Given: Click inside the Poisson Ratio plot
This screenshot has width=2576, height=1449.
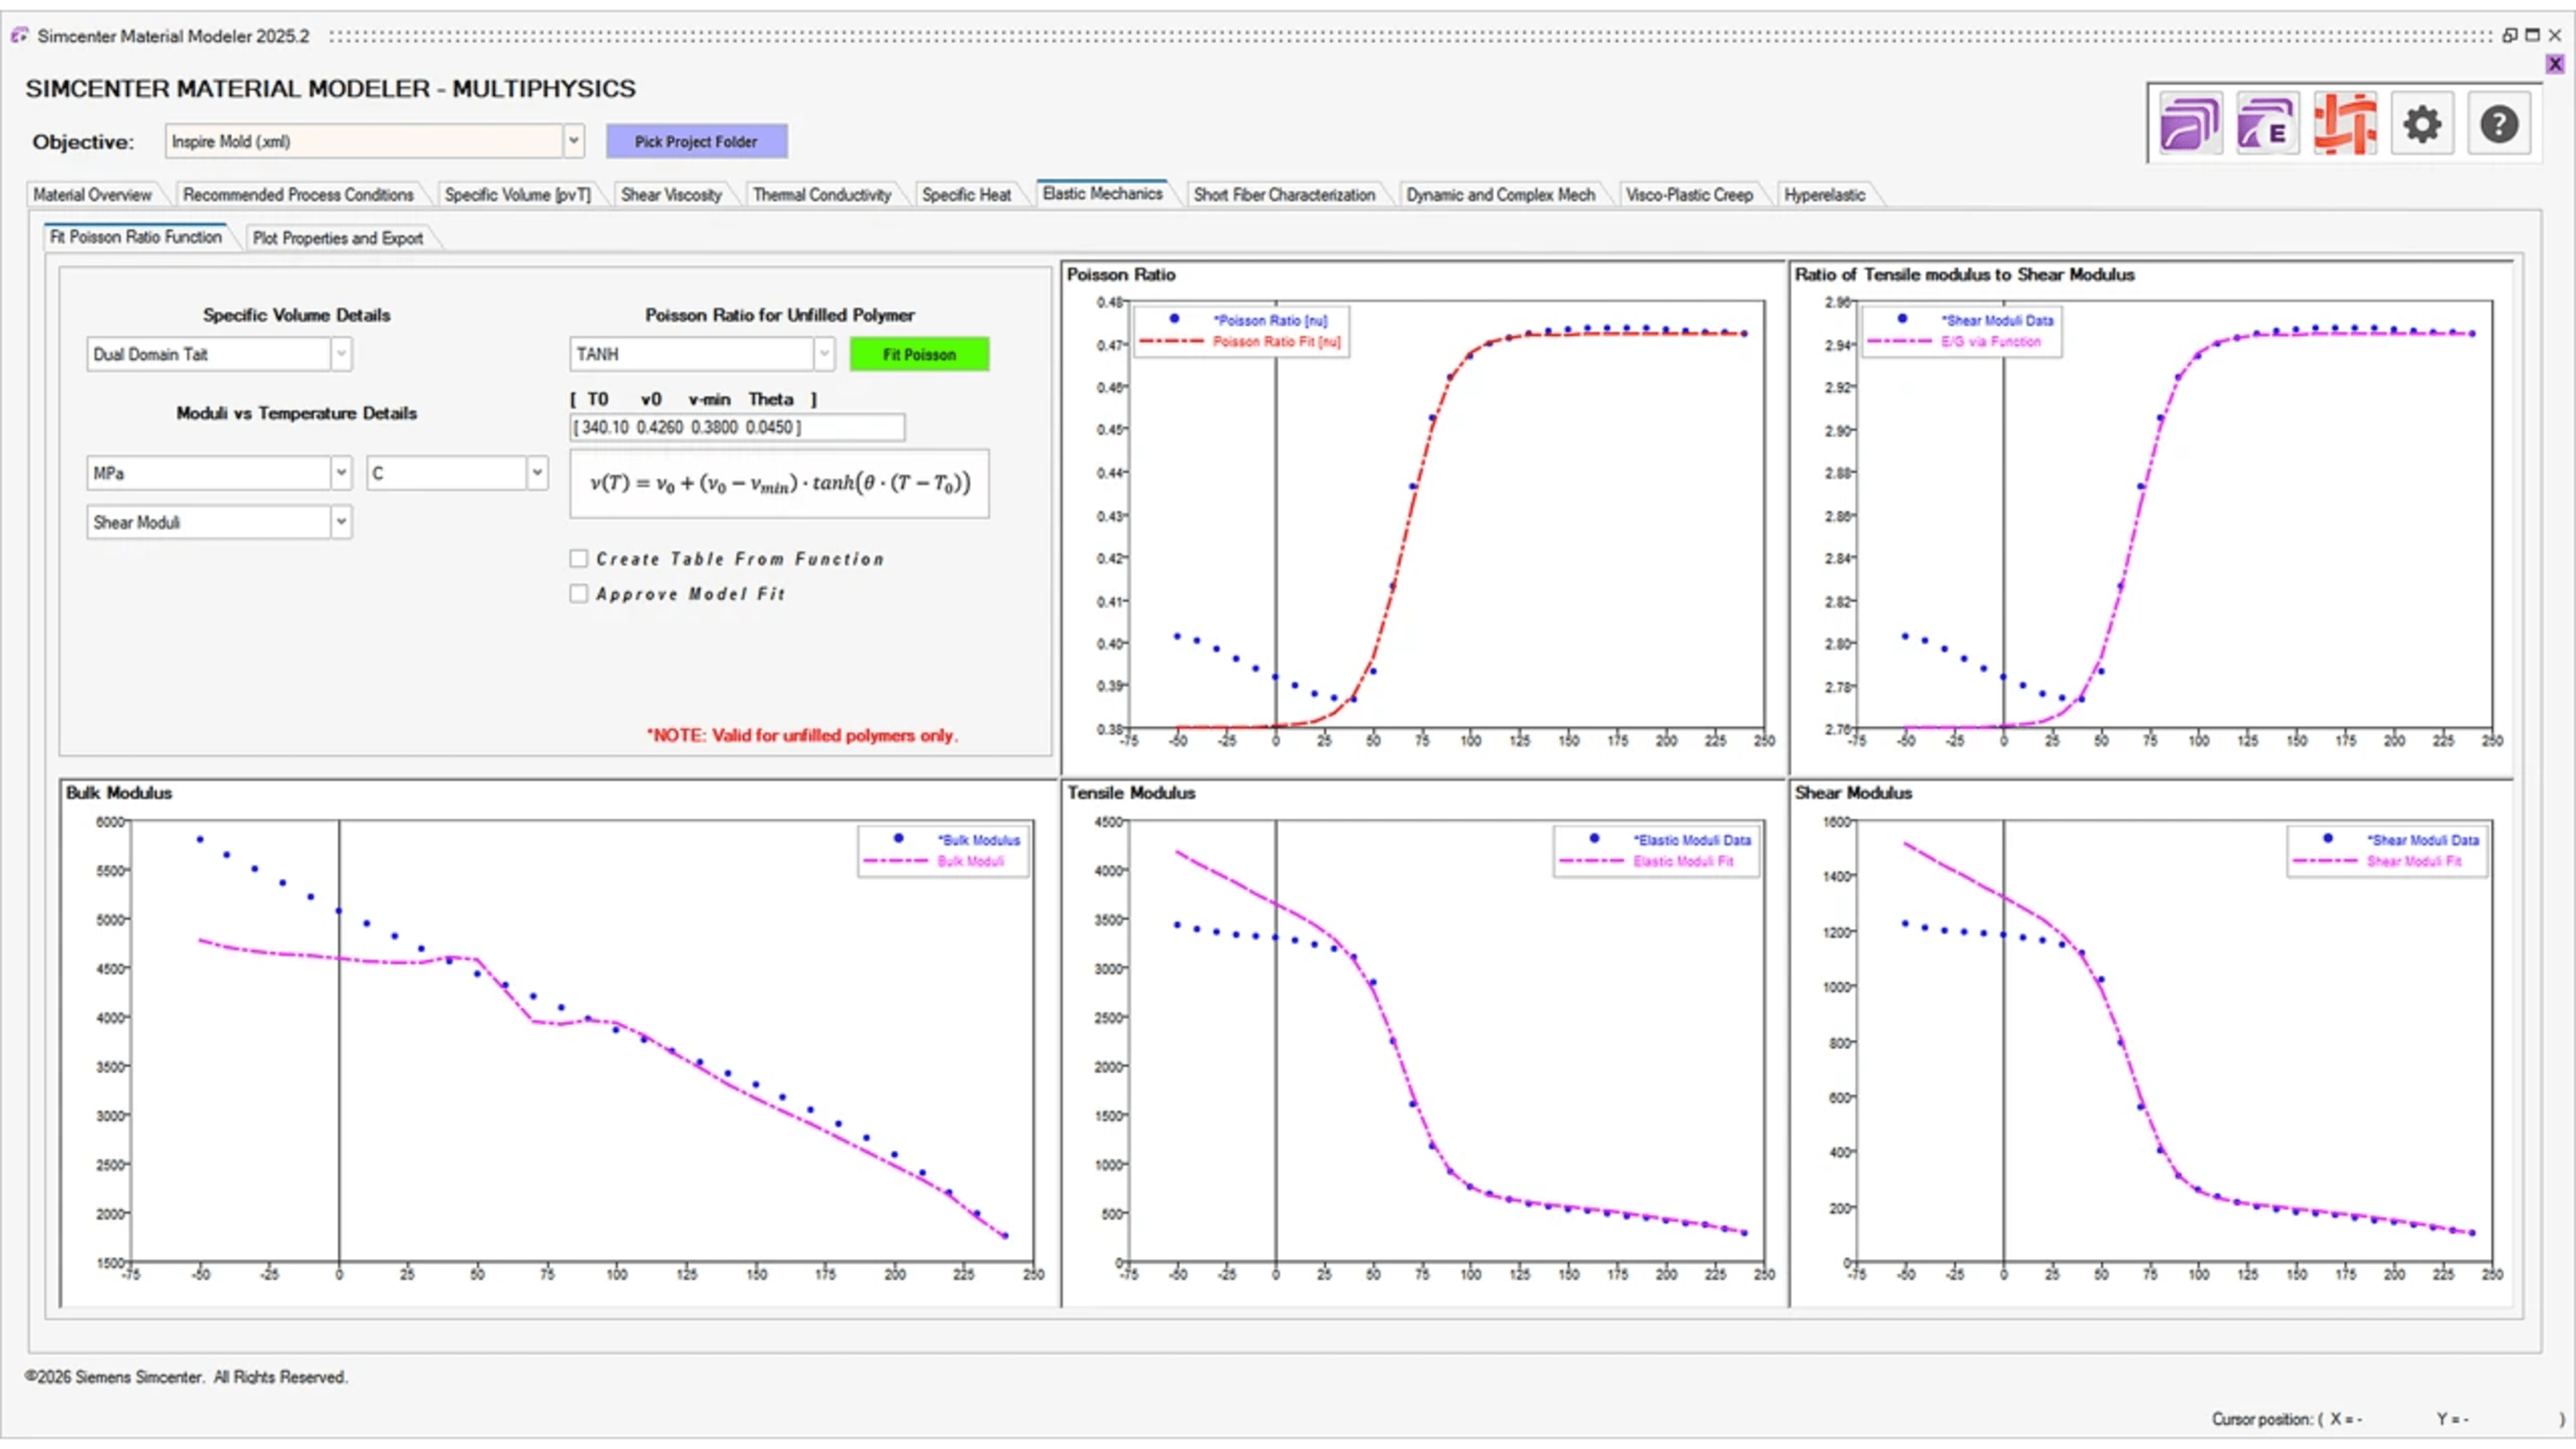Looking at the screenshot, I should coord(1447,515).
